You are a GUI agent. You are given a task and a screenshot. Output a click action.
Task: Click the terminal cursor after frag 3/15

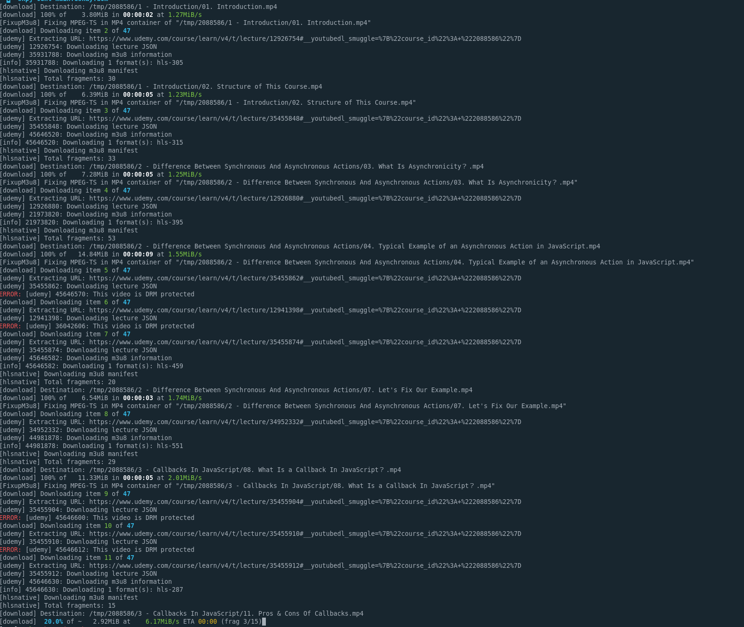pos(264,621)
